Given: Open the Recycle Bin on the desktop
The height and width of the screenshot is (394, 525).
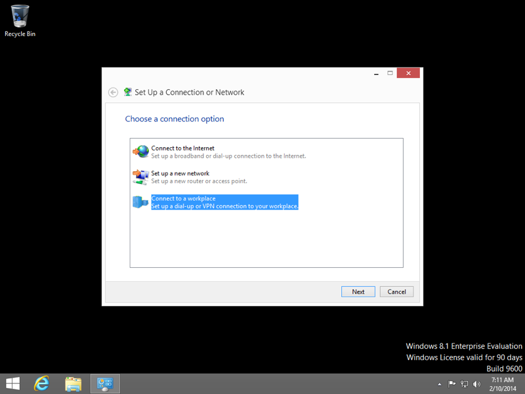Looking at the screenshot, I should tap(20, 20).
